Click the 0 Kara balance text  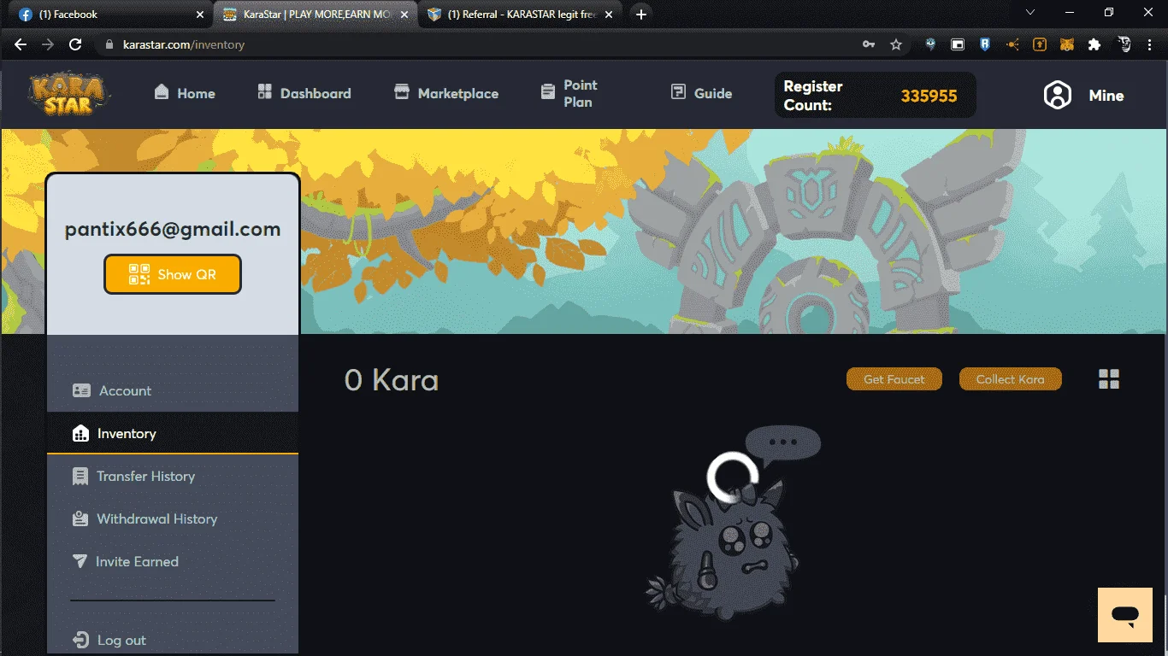[392, 380]
